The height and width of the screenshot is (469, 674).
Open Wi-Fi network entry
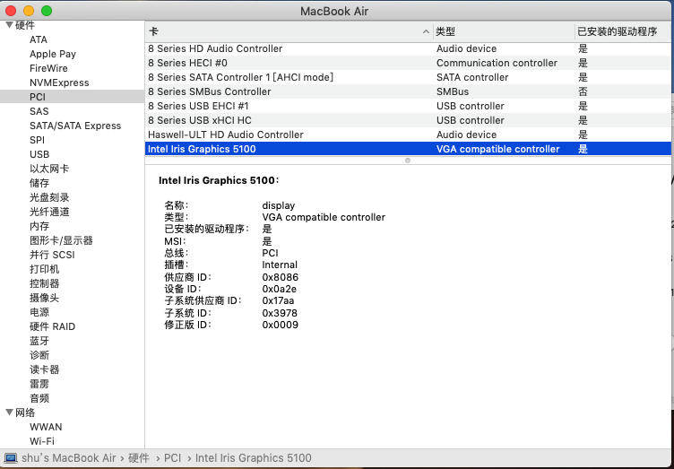[42, 441]
